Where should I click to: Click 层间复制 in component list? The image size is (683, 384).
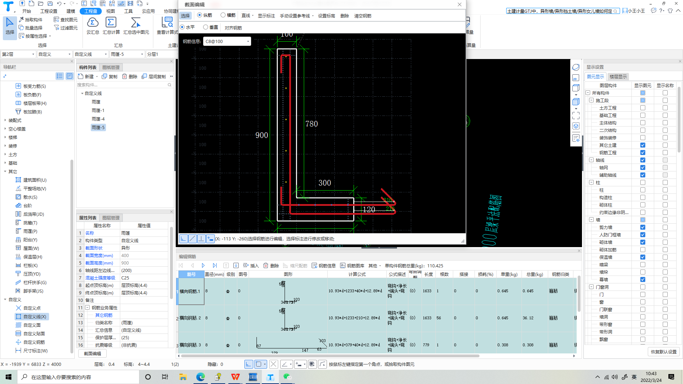pyautogui.click(x=154, y=76)
